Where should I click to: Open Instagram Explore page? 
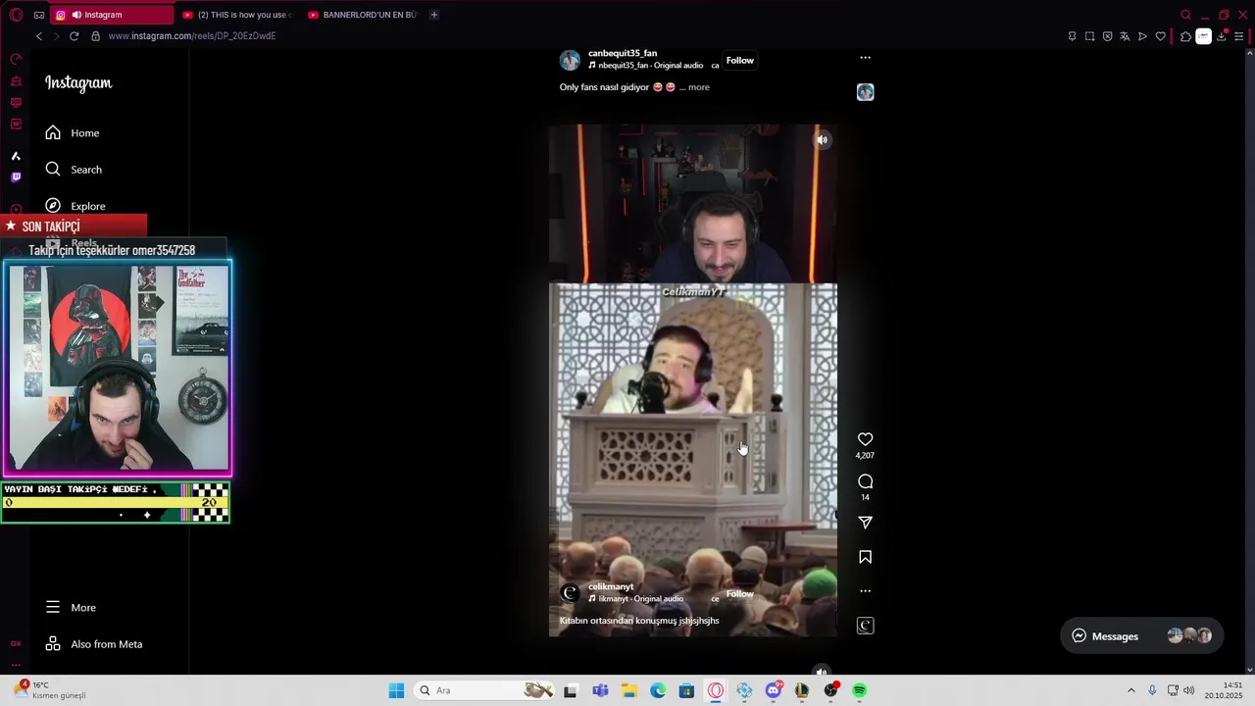point(75,206)
